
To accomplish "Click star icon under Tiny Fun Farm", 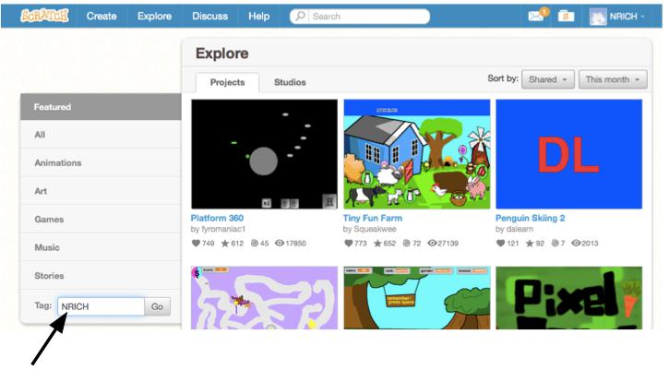I will point(377,244).
